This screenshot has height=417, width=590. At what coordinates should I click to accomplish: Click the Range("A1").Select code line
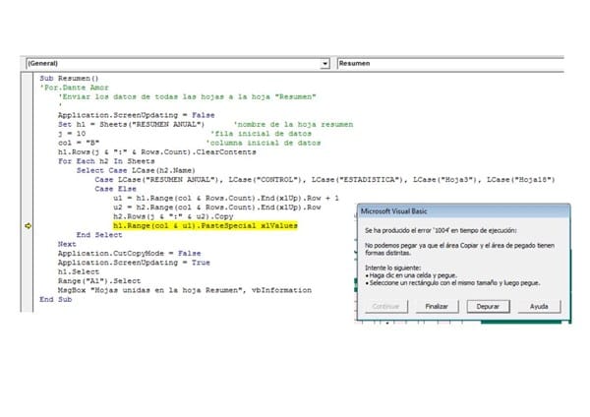pyautogui.click(x=99, y=280)
